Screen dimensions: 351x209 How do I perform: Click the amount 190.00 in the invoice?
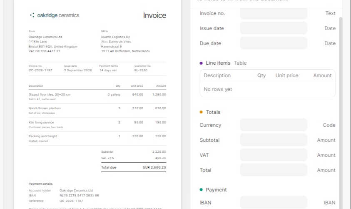click(160, 123)
